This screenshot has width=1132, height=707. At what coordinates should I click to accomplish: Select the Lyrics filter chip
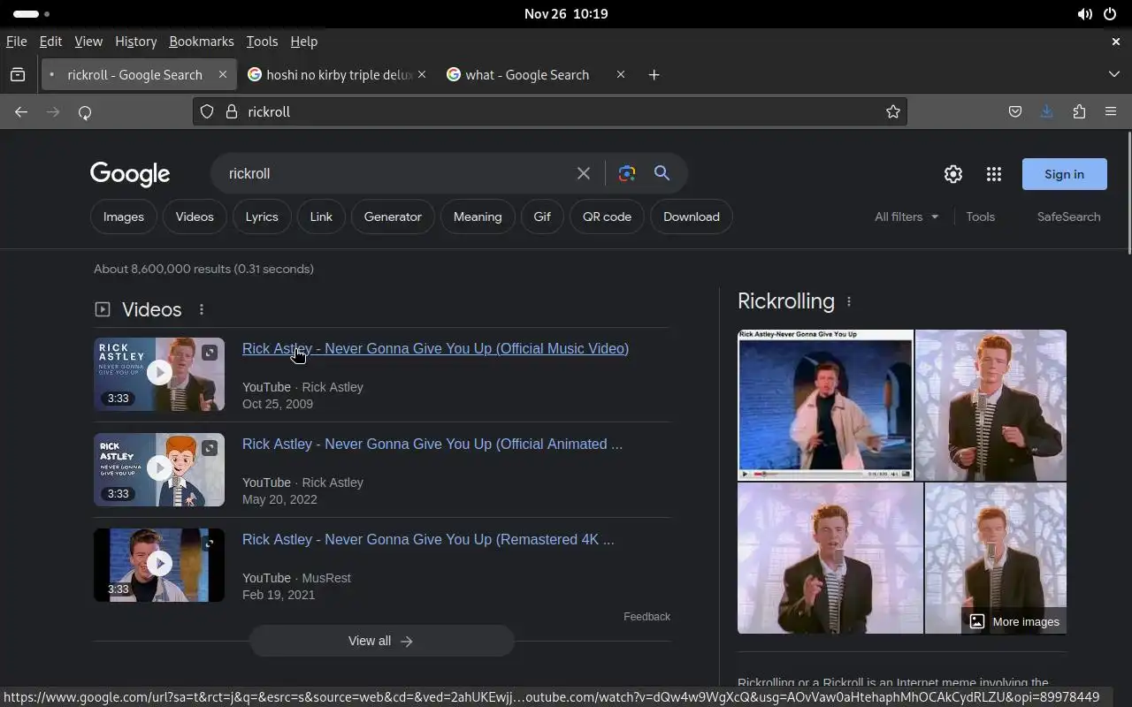[262, 217]
